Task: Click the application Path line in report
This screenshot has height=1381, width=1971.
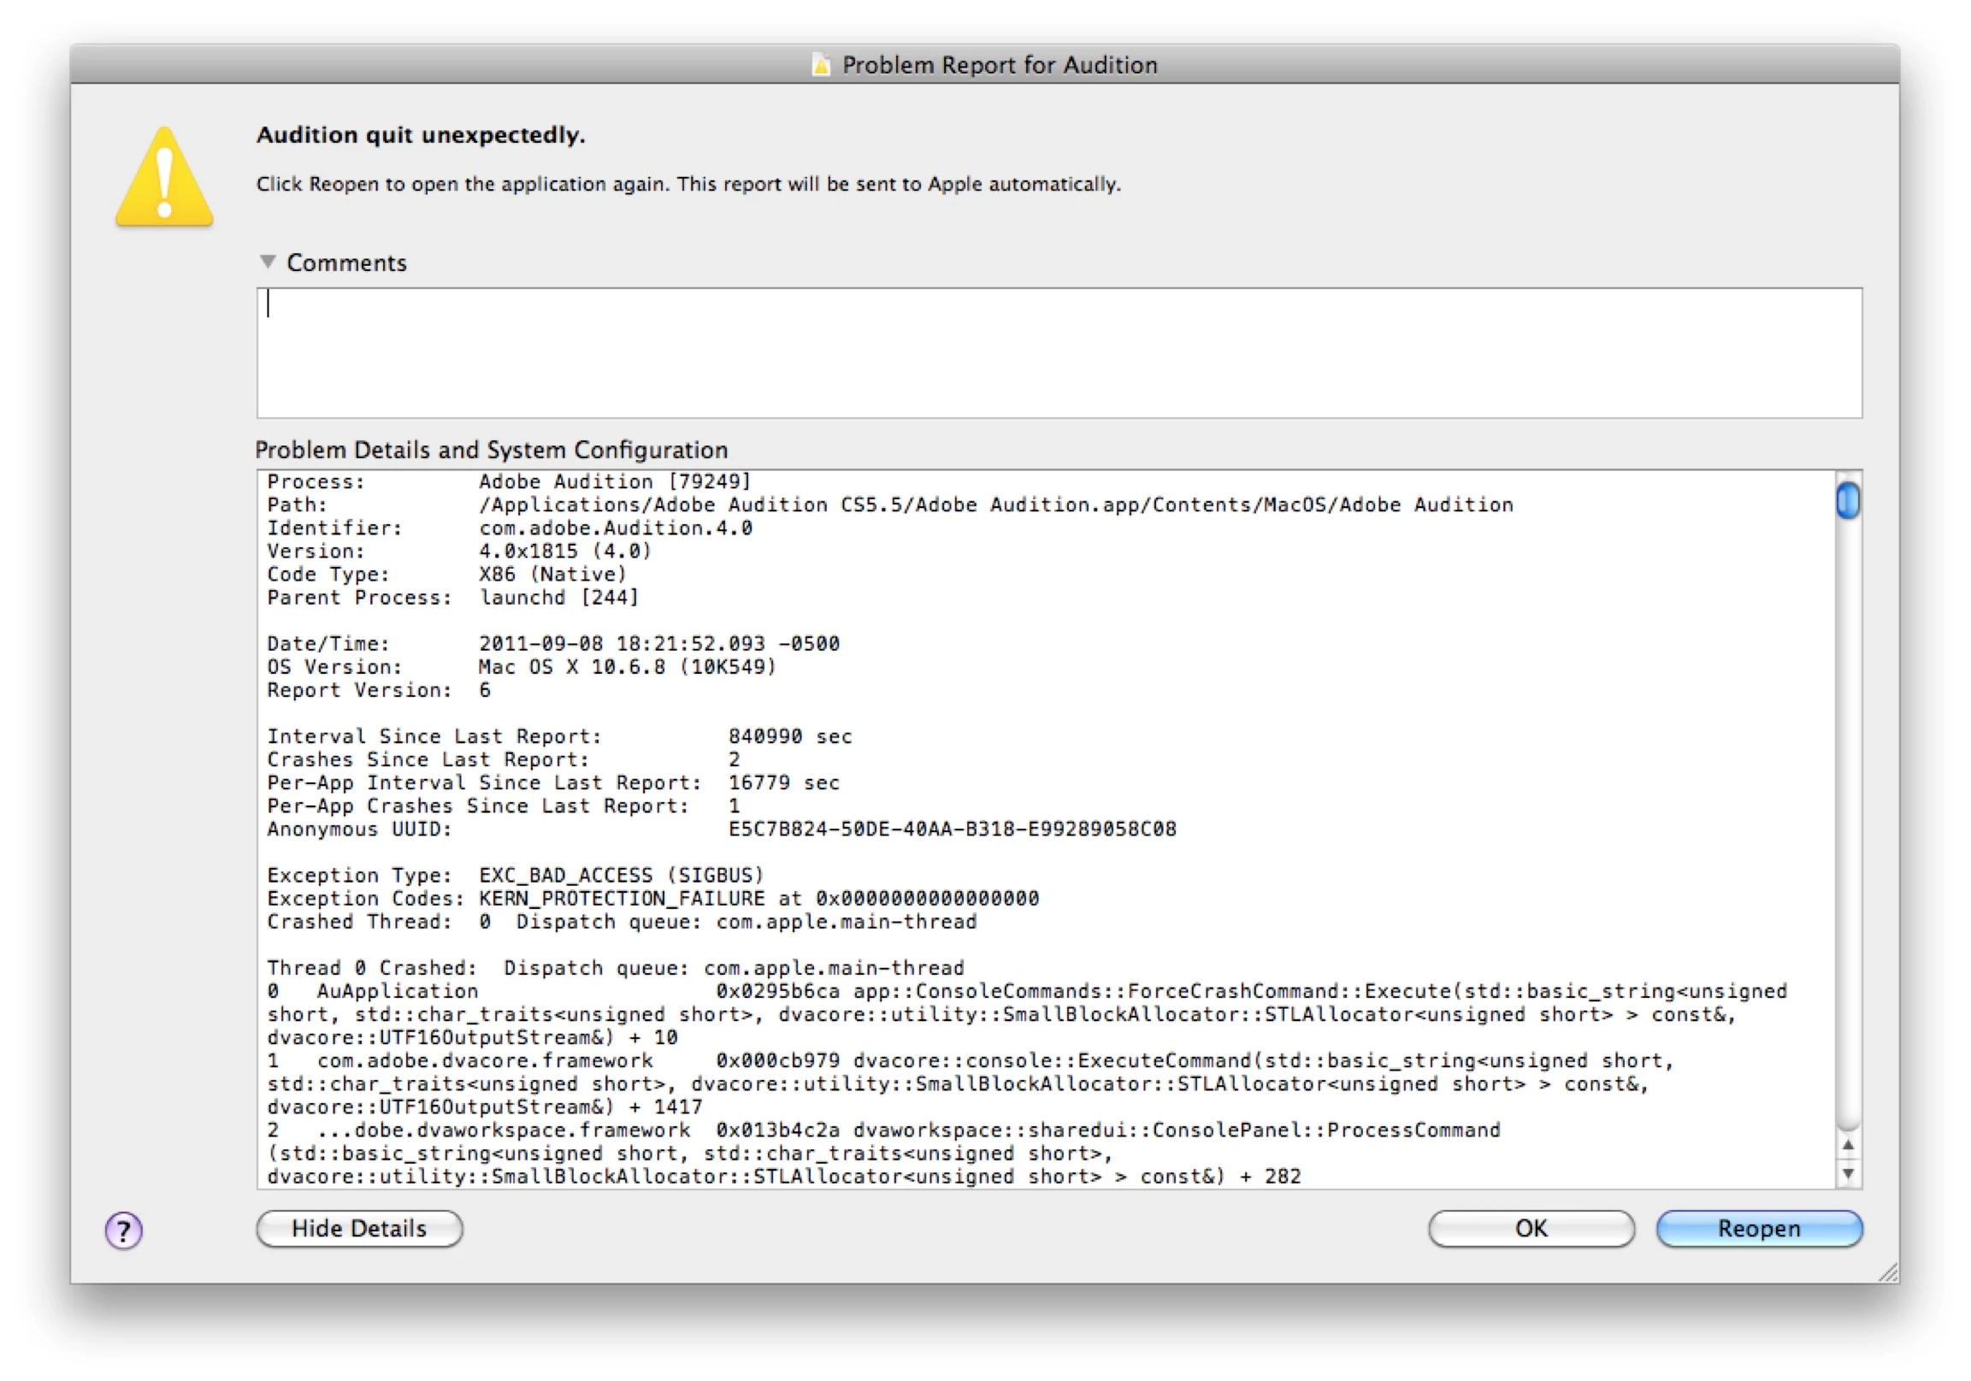Action: 888,505
